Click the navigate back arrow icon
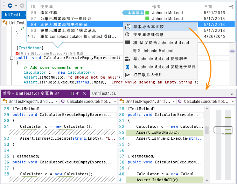The width and height of the screenshot is (237, 184). pos(10,6)
